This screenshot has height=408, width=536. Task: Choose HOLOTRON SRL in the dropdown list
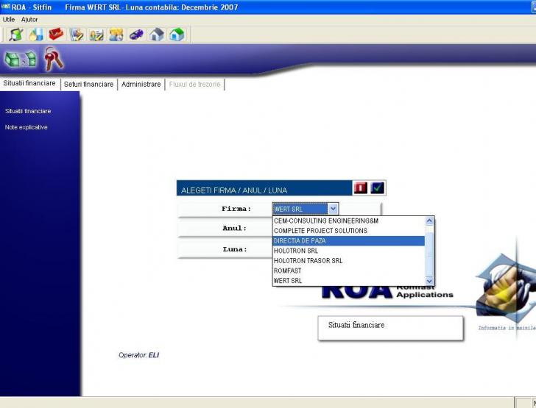pos(349,251)
